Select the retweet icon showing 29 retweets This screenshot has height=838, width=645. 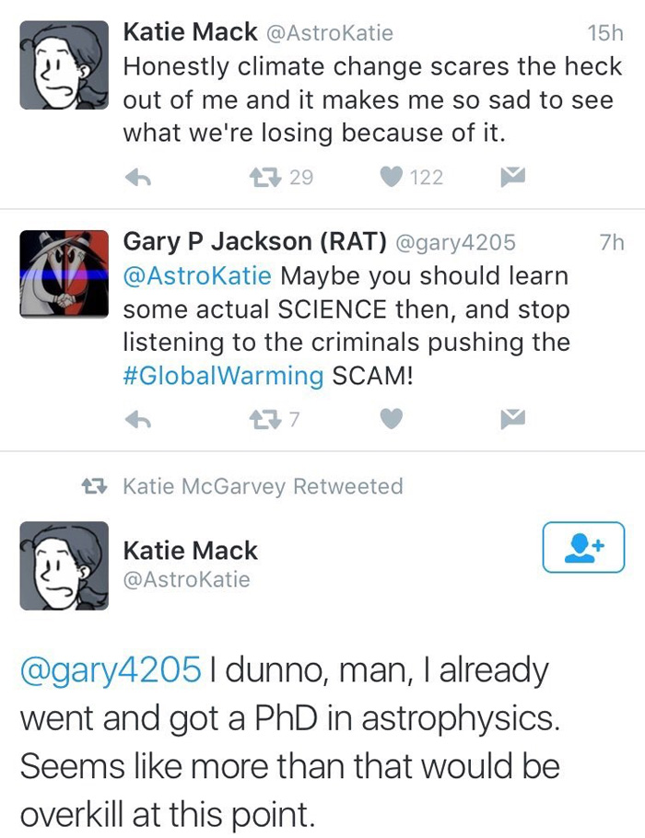267,175
